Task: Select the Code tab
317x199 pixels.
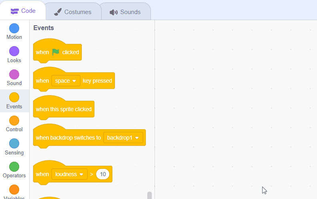Action: click(23, 11)
